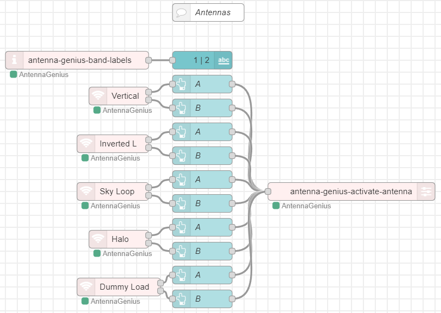Click the output port of Vertical's A button node
441x313 pixels.
(x=232, y=84)
